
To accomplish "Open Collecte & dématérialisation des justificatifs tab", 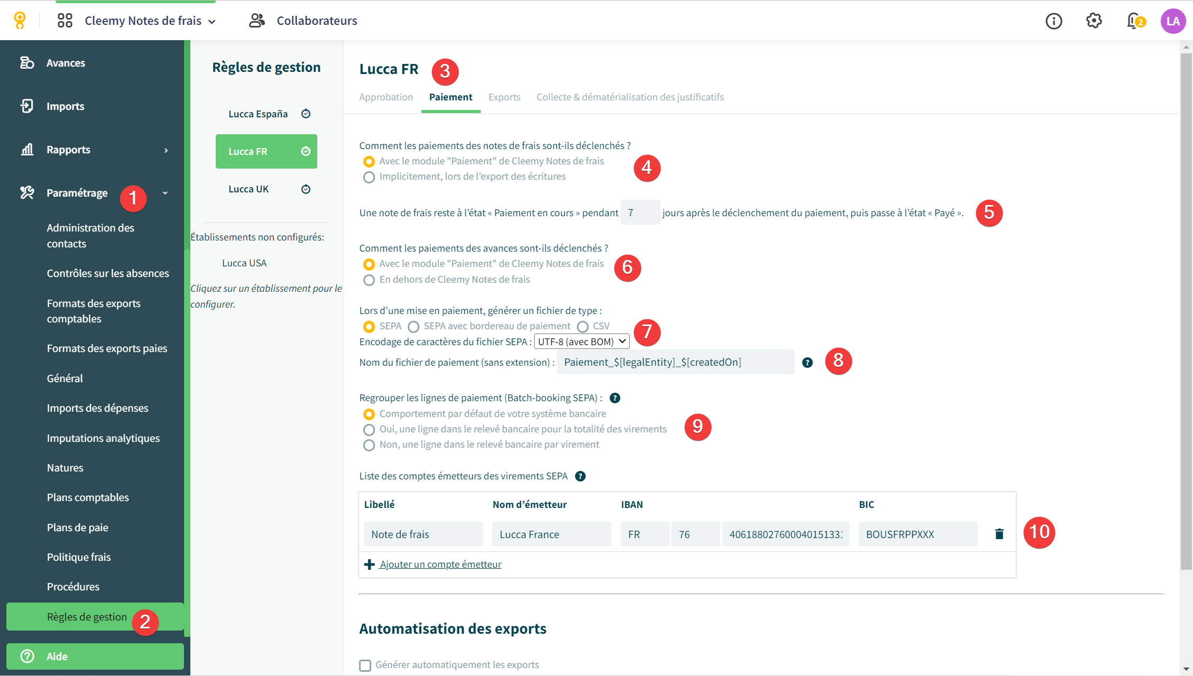I will coord(630,97).
